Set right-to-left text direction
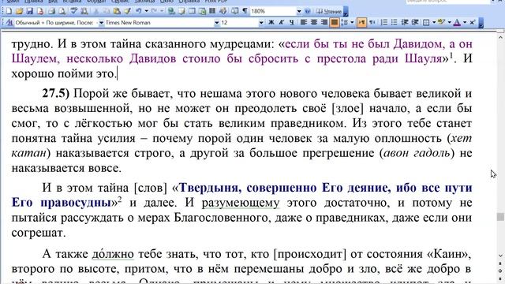The width and height of the screenshot is (505, 284). point(372,23)
